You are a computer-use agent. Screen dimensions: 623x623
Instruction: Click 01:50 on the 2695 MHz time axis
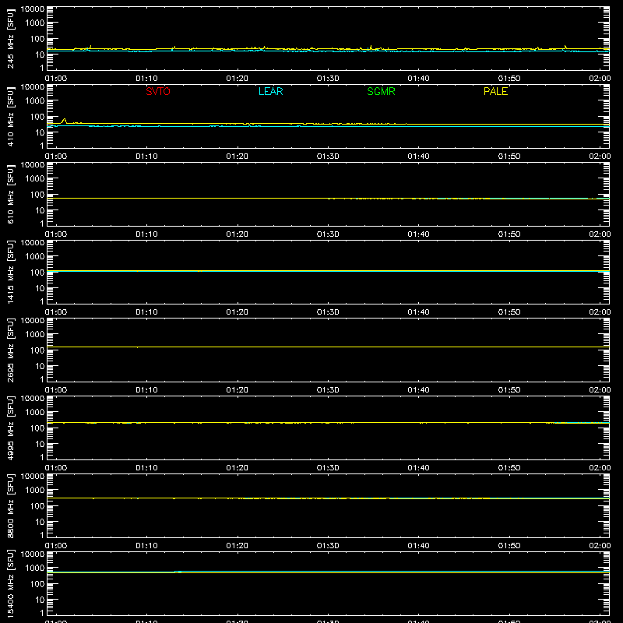[509, 390]
